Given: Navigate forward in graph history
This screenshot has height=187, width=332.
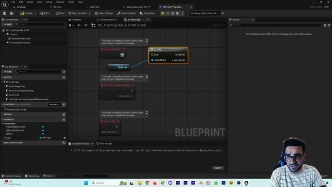Looking at the screenshot, I should 86,25.
